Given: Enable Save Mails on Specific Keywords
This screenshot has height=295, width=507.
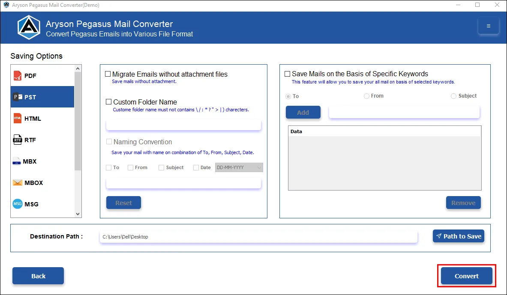Looking at the screenshot, I should [x=287, y=74].
